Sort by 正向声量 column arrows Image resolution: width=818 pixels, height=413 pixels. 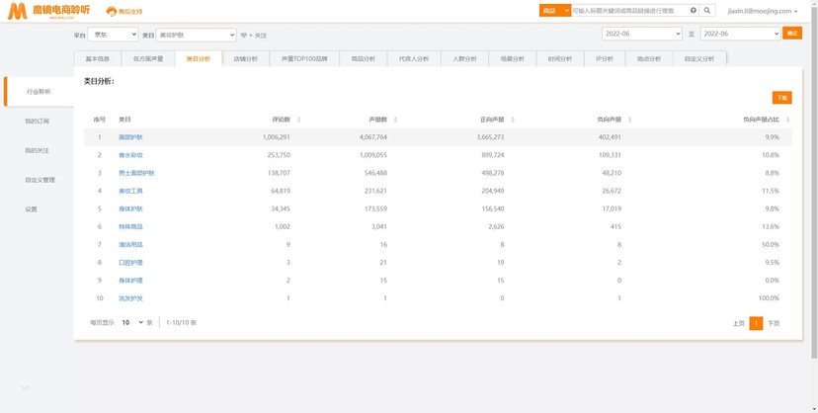point(513,120)
